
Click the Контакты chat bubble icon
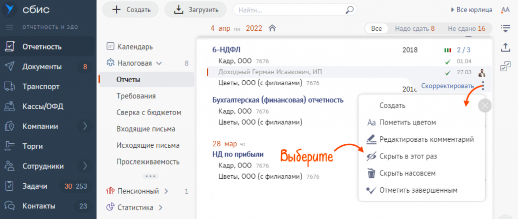pyautogui.click(x=10, y=206)
